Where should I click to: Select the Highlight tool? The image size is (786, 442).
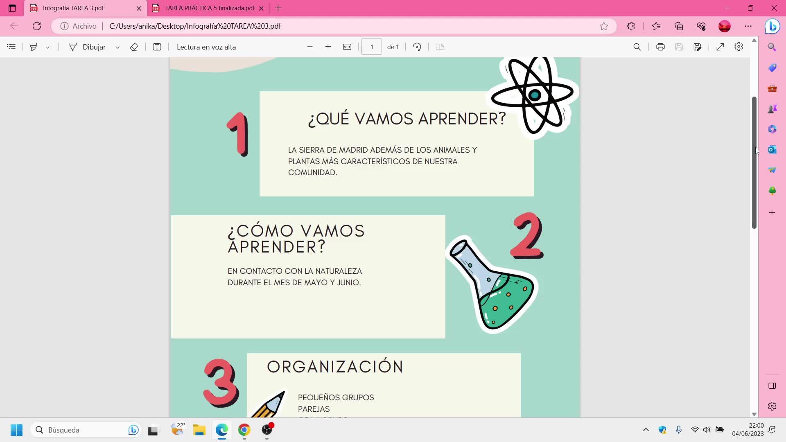(x=34, y=47)
